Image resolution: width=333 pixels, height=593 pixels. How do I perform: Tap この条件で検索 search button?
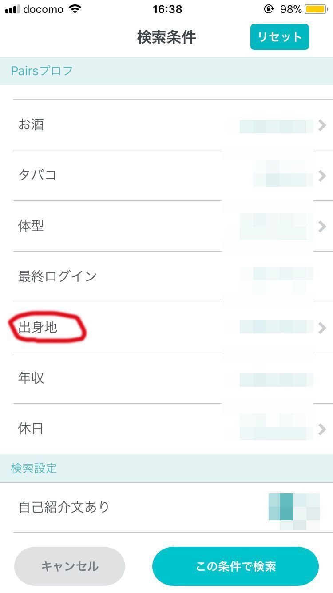point(235,566)
